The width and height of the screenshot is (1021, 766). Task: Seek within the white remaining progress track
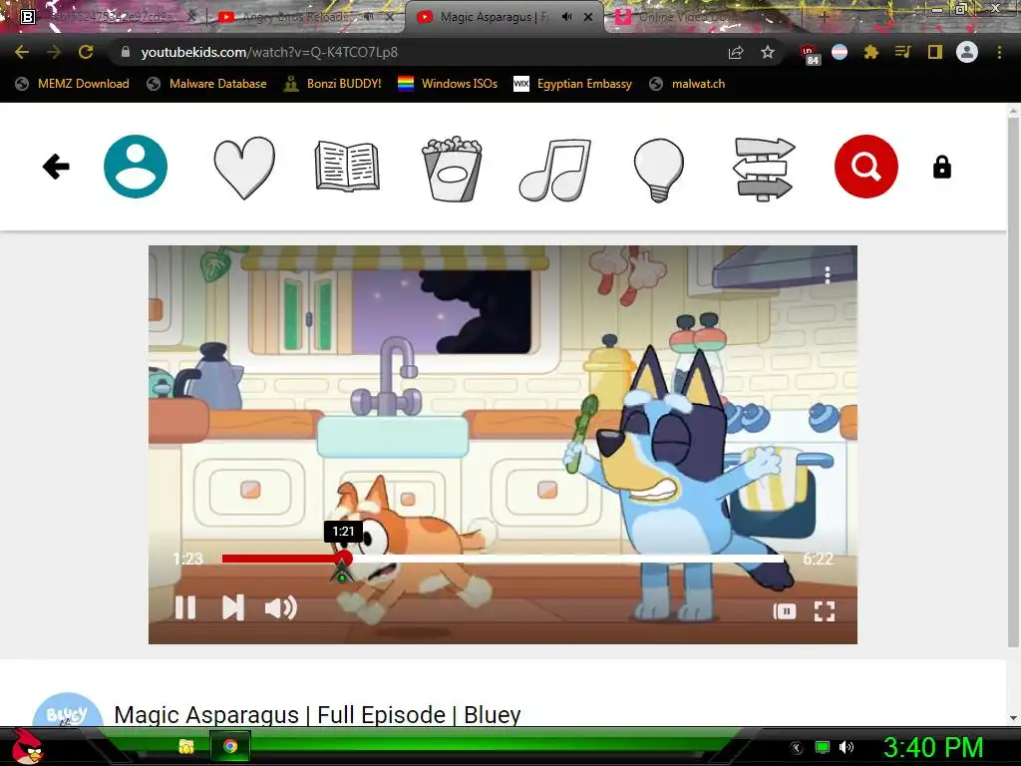pyautogui.click(x=567, y=559)
